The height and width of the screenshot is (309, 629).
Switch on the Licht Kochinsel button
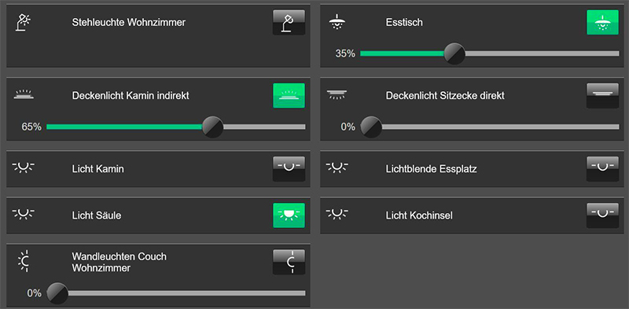602,215
